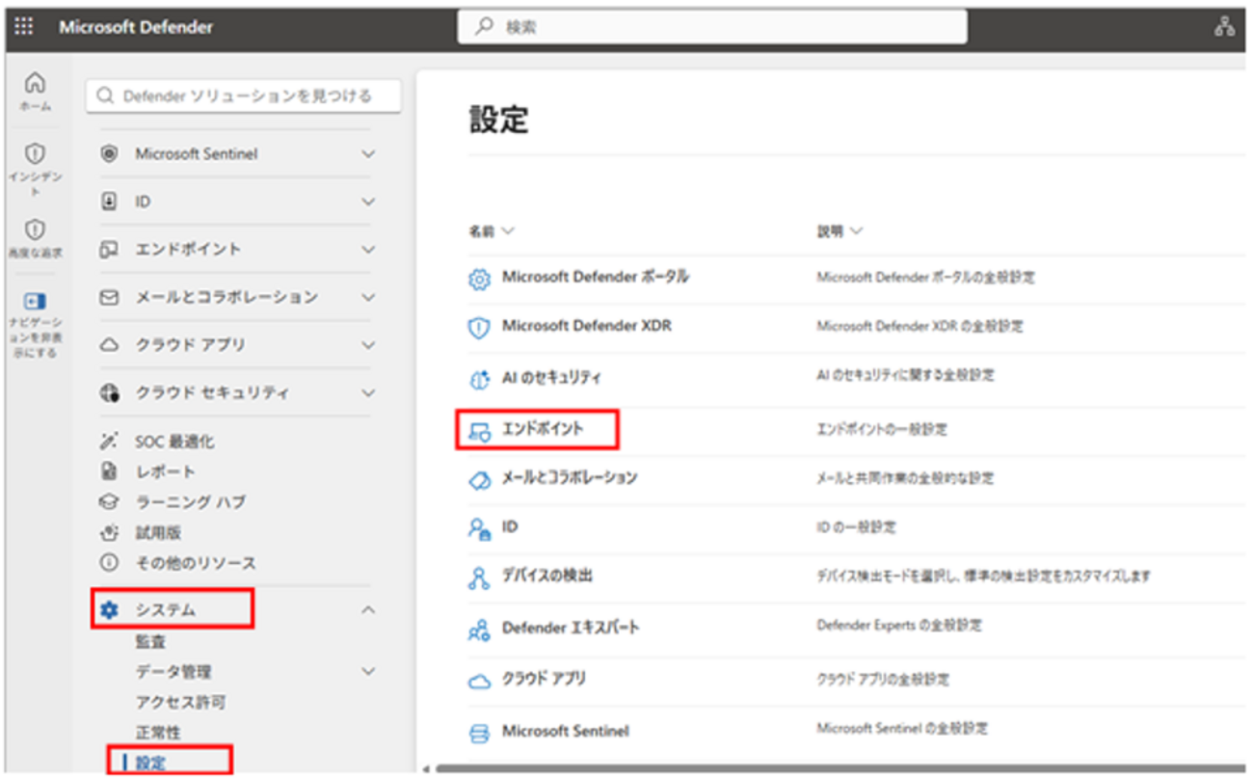1252x779 pixels.
Task: Click the network icon in top bar
Action: [1225, 27]
